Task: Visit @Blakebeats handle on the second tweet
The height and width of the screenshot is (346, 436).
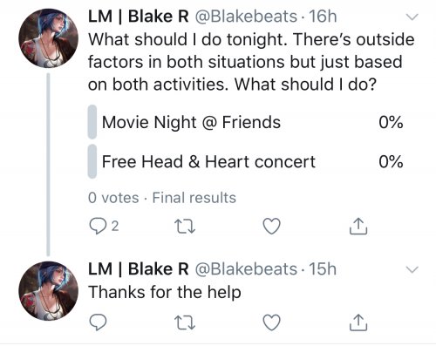Action: click(x=246, y=269)
